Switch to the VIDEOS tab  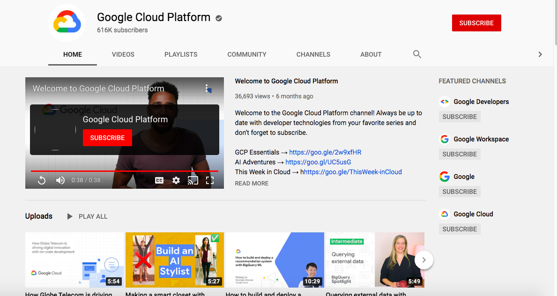pos(123,54)
